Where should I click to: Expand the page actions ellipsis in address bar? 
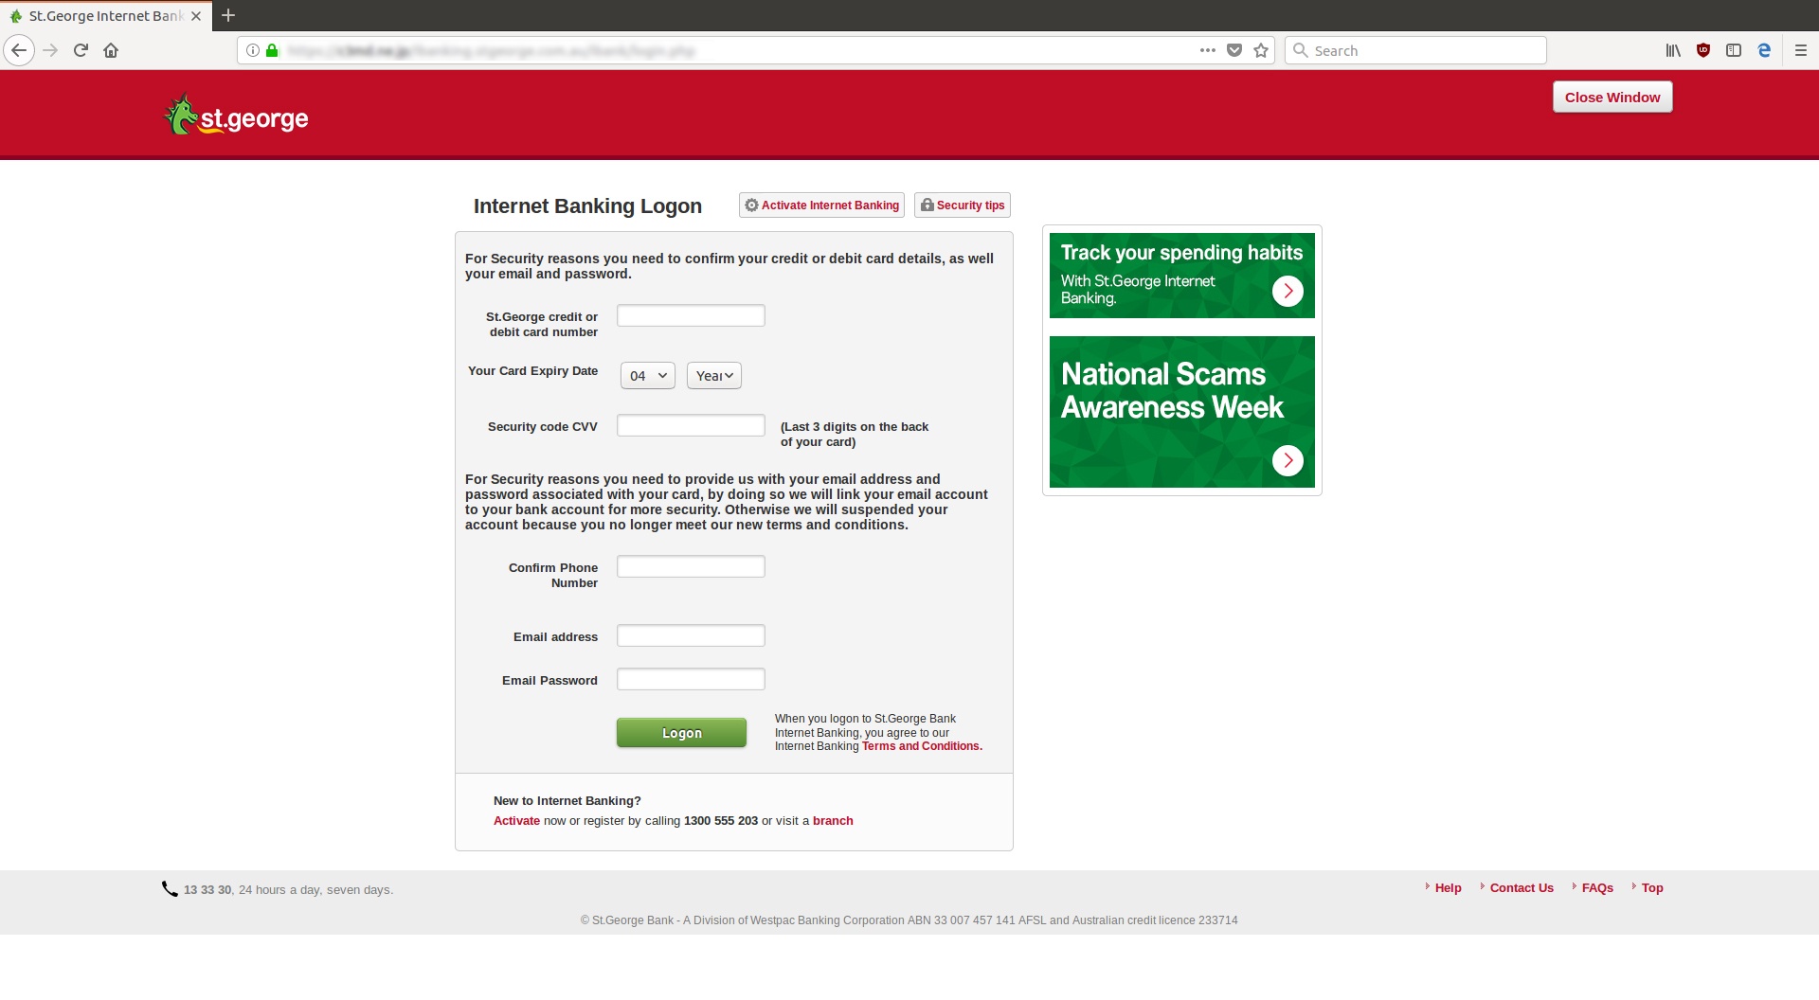[1207, 50]
